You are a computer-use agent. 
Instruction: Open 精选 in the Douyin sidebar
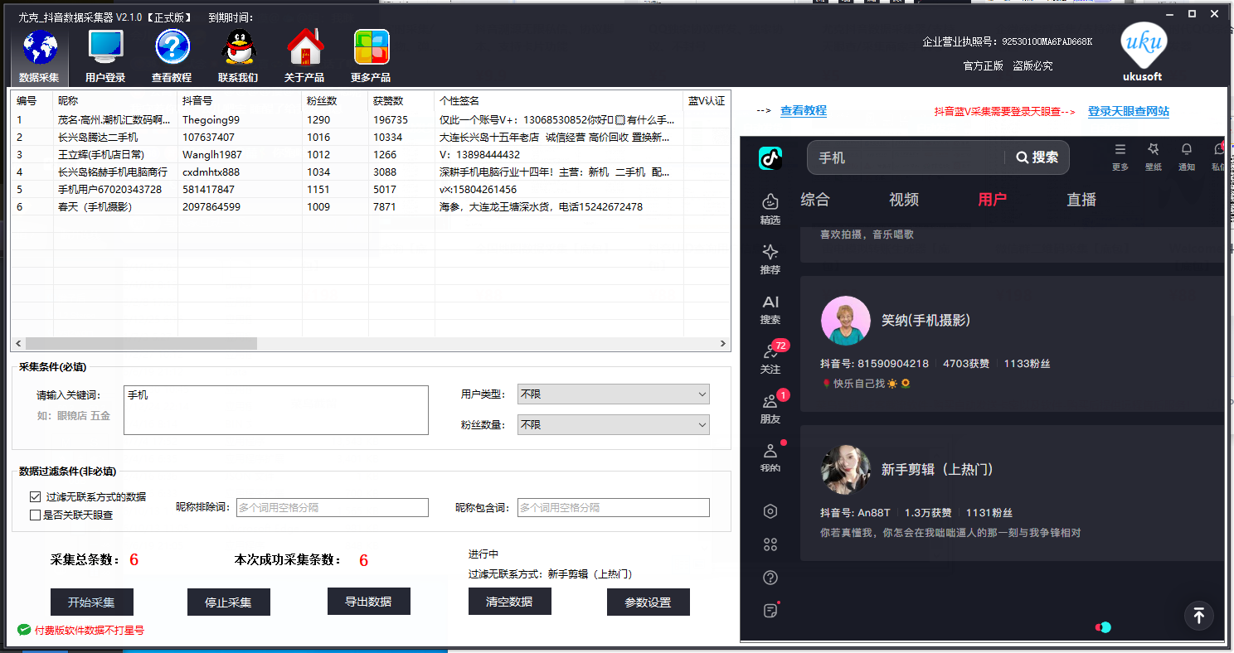[x=770, y=209]
